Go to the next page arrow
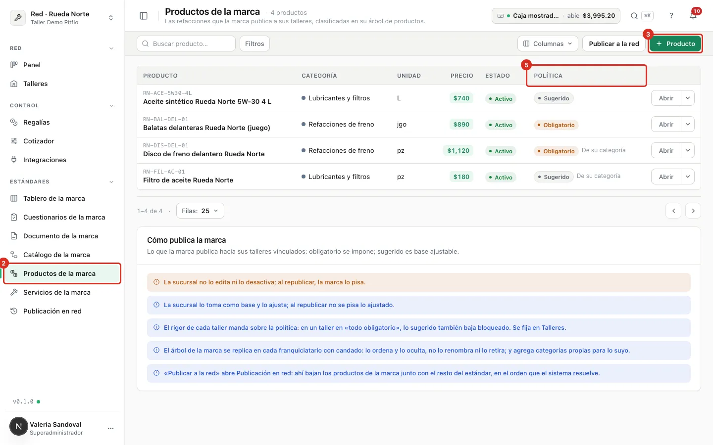The width and height of the screenshot is (713, 445). [693, 211]
